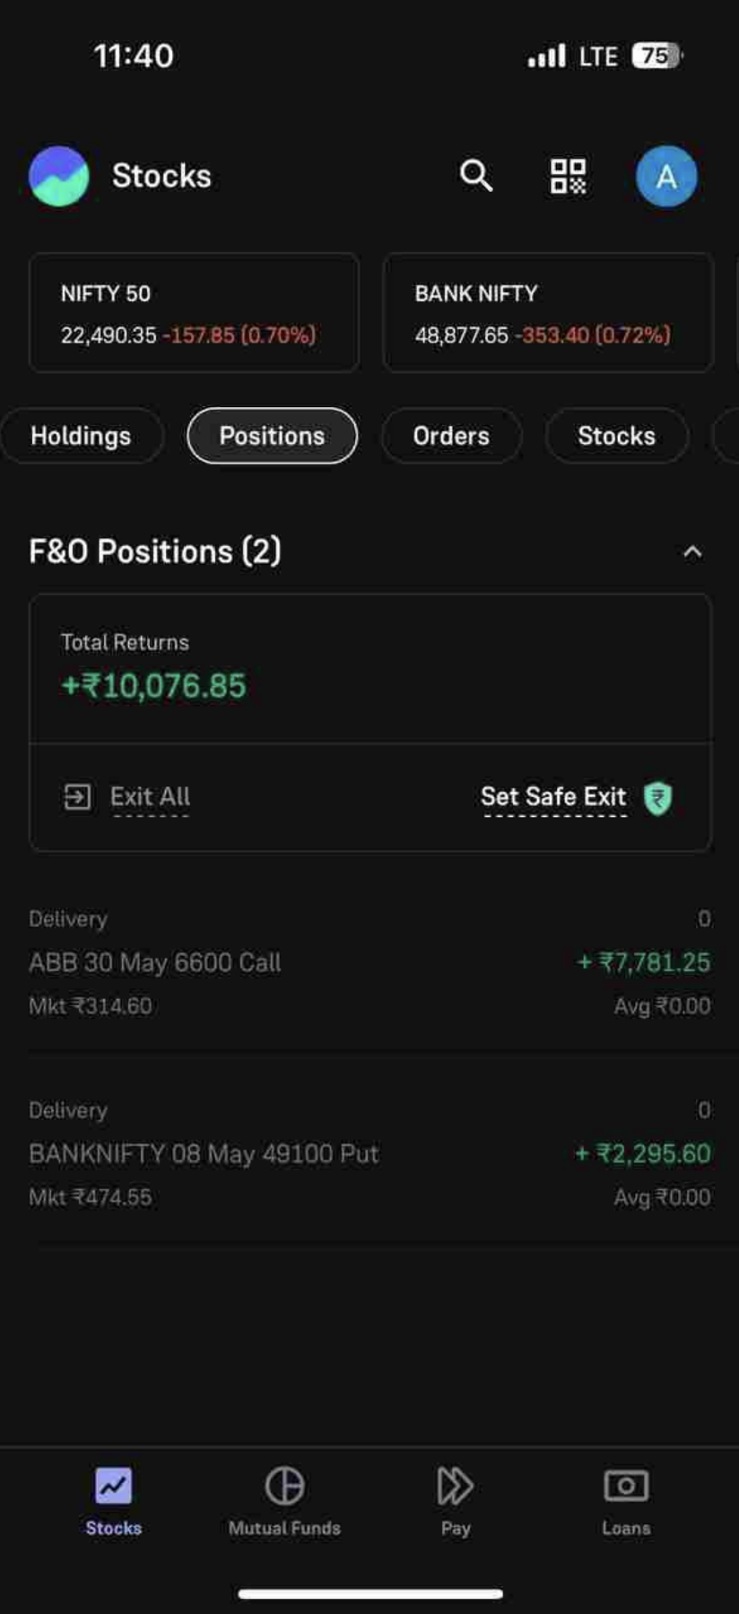Click Set Safe Exit link
Screen dimensions: 739x1614
(x=553, y=796)
